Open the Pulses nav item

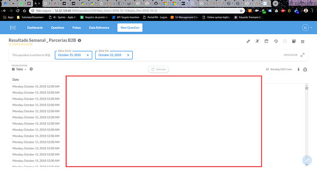point(77,28)
